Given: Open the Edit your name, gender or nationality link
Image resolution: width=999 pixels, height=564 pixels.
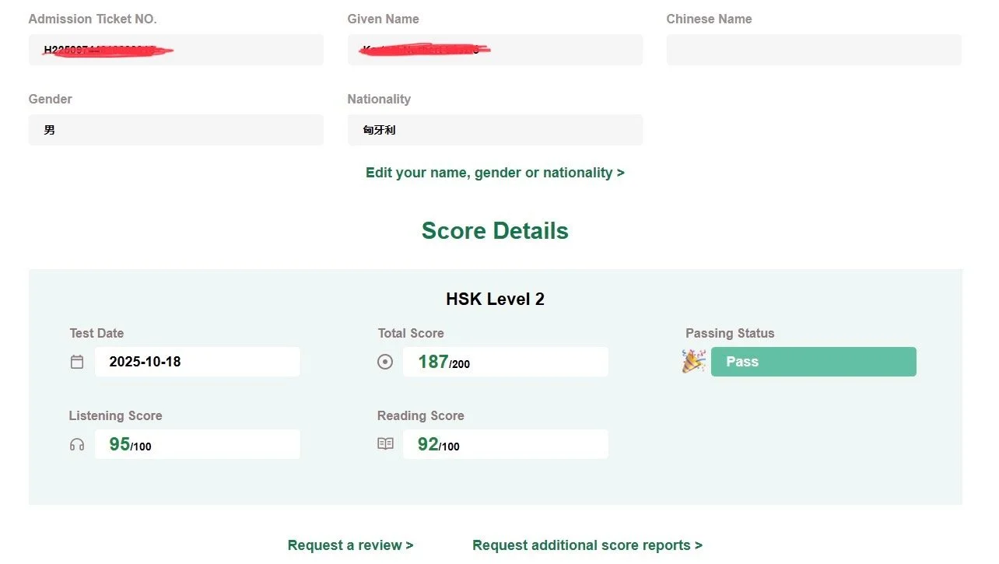Looking at the screenshot, I should (x=495, y=173).
